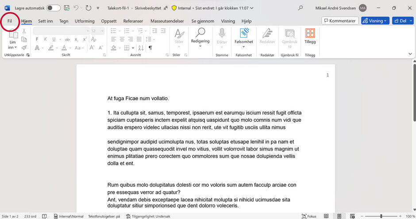This screenshot has height=219, width=416.
Task: Open Utklippstavle dialog launcher
Action: point(28,55)
